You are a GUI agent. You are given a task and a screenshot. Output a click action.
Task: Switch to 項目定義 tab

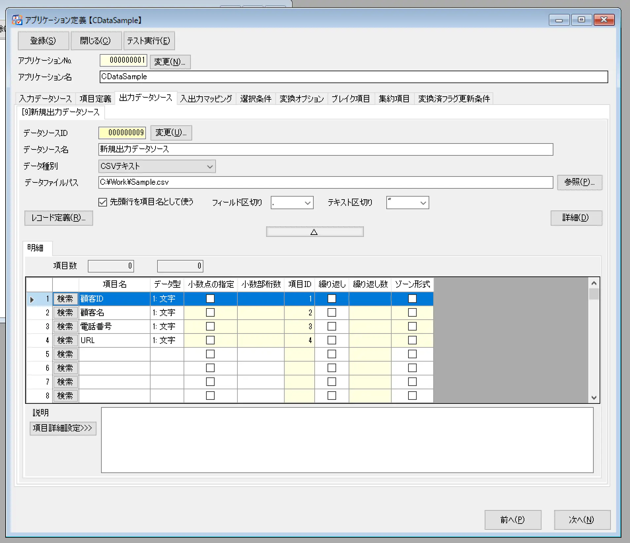(95, 99)
